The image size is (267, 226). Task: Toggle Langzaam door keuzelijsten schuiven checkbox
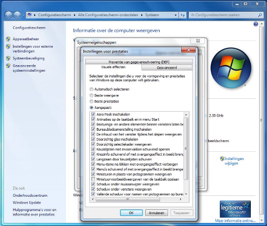tap(93, 159)
